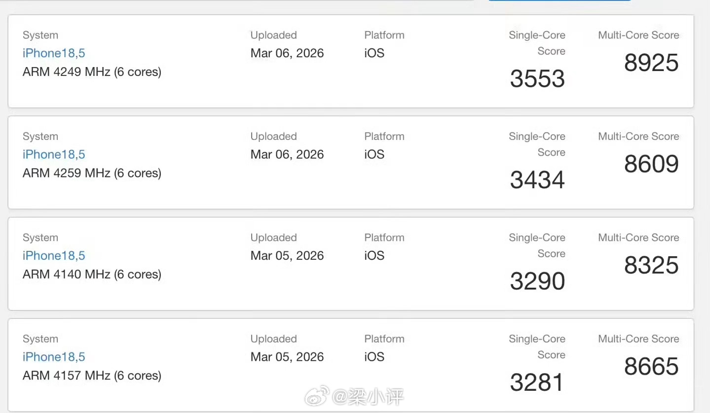The width and height of the screenshot is (710, 413).
Task: Click the Weibo logo watermark icon
Action: point(317,395)
